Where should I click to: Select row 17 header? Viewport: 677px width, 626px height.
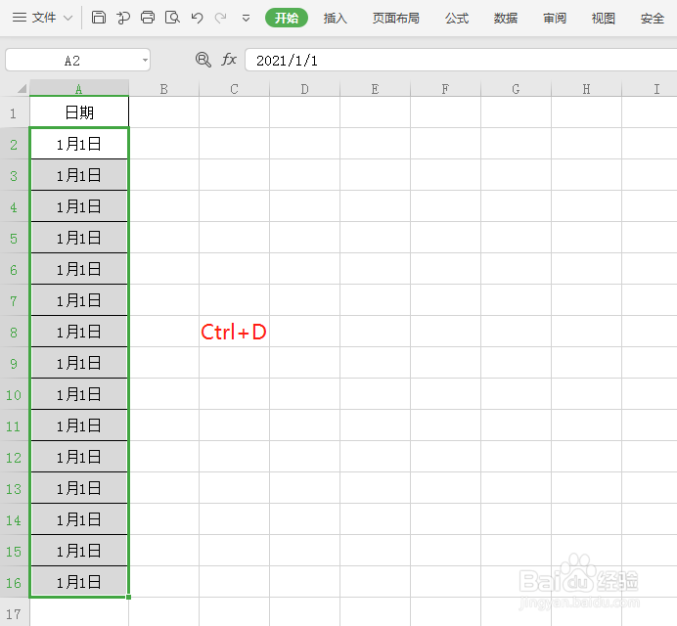14,613
